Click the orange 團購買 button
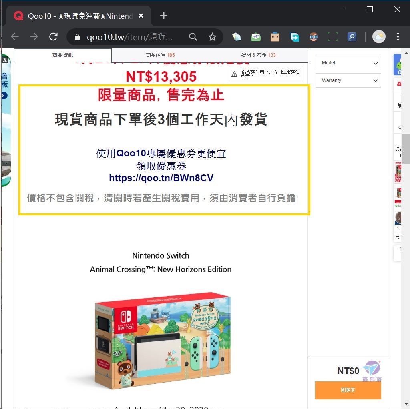 point(348,390)
